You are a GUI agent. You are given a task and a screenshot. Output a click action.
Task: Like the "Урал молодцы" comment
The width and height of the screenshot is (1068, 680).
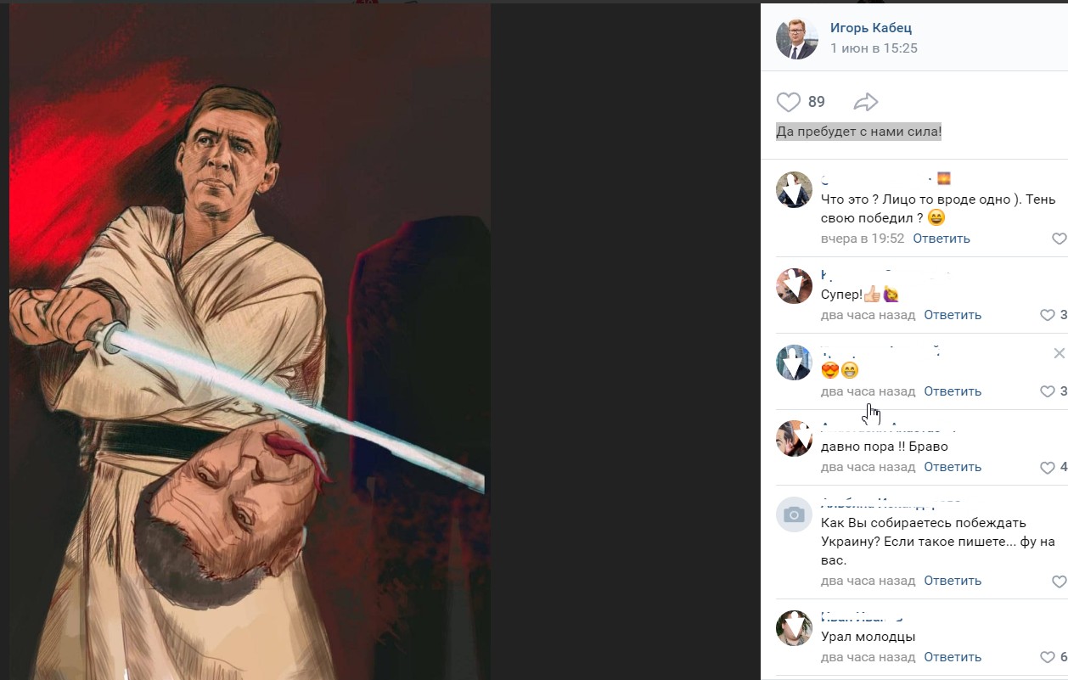pyautogui.click(x=1048, y=657)
